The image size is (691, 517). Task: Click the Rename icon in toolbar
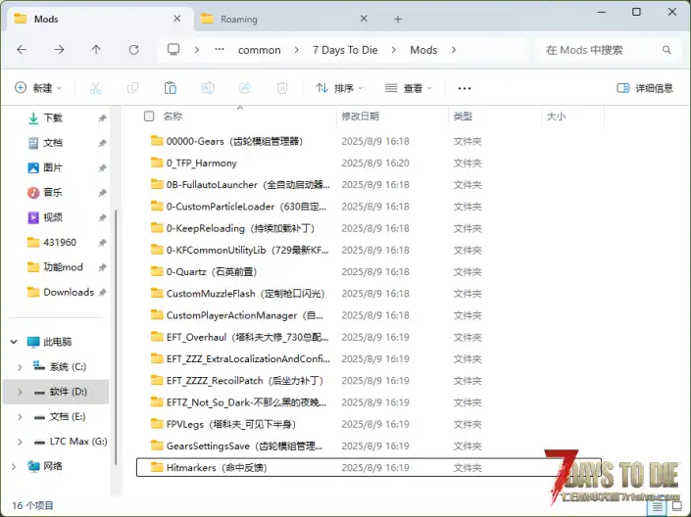click(x=208, y=88)
